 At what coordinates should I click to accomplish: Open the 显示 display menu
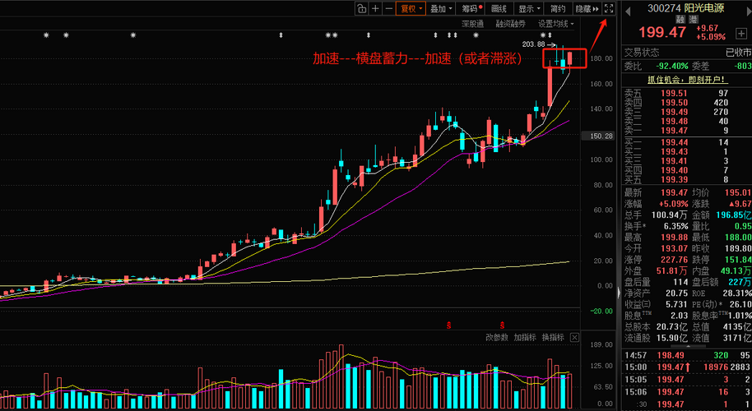(529, 8)
